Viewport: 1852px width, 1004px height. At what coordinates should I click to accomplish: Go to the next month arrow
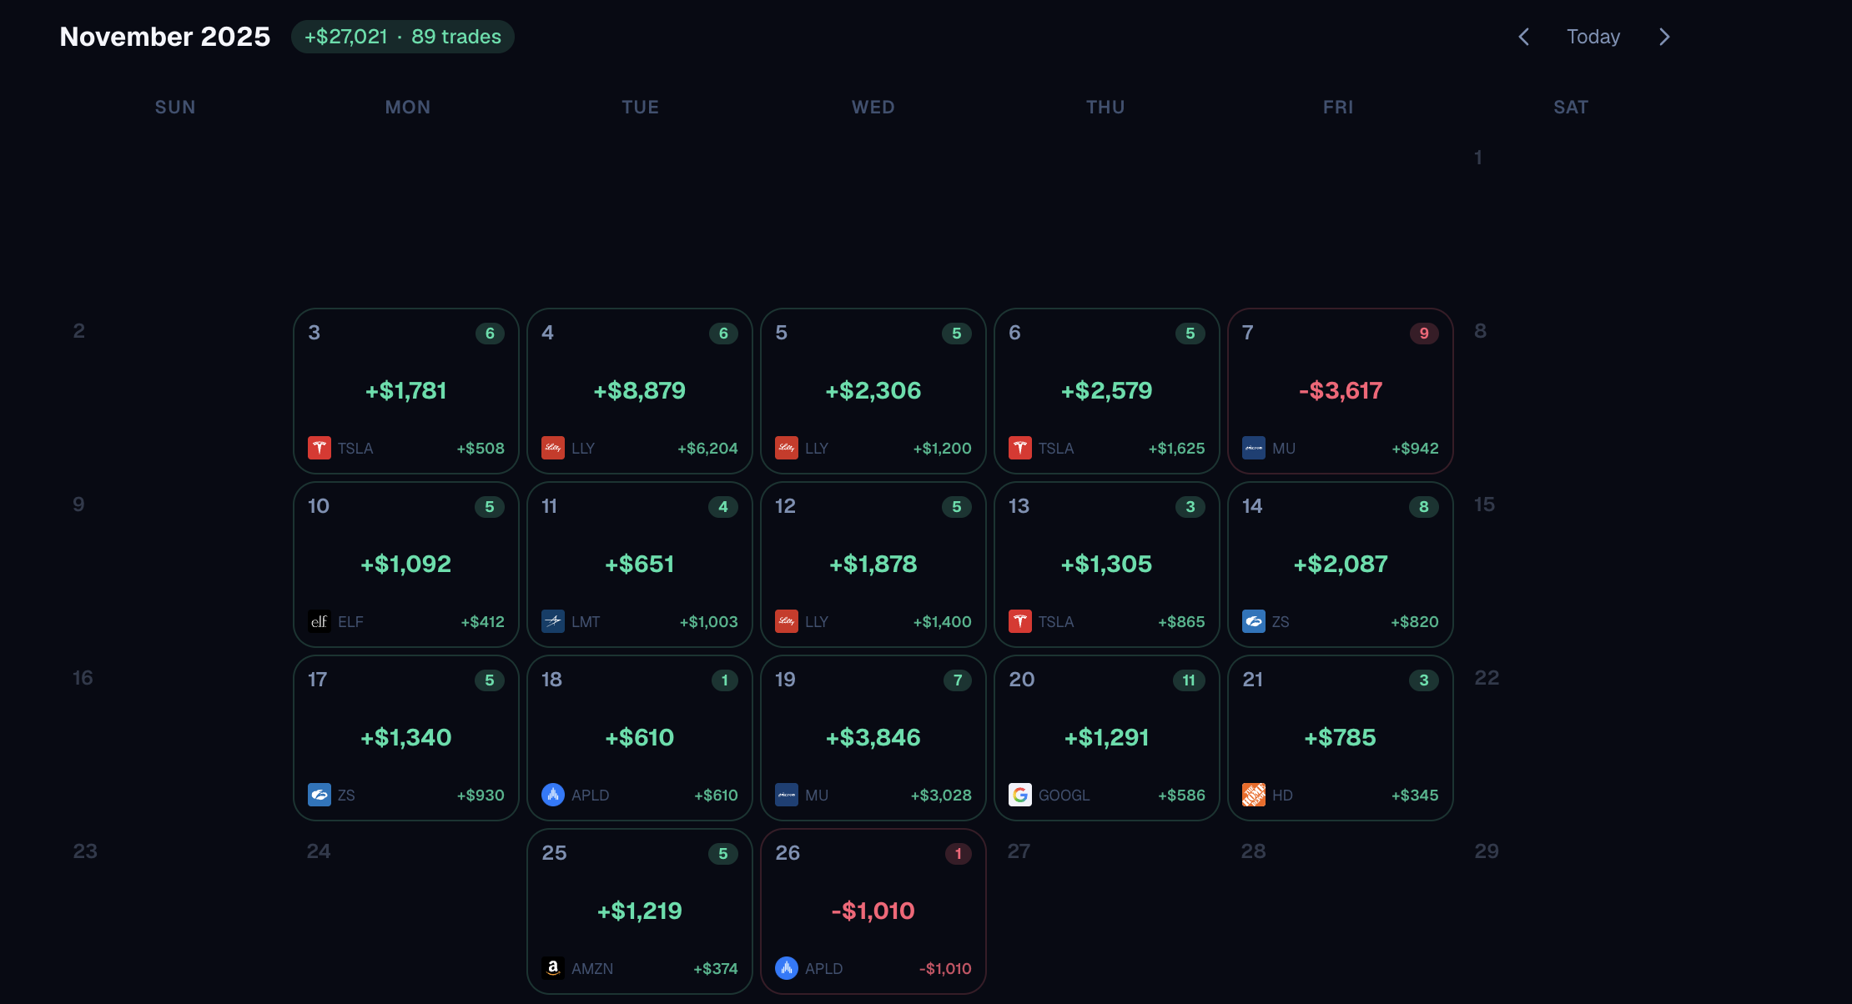1664,37
